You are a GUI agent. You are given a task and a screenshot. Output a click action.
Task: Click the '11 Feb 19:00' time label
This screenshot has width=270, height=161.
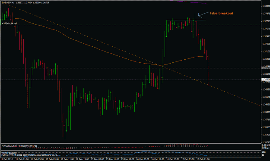[x=37, y=159]
